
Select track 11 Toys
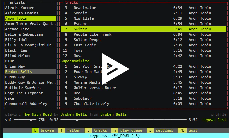(144, 50)
